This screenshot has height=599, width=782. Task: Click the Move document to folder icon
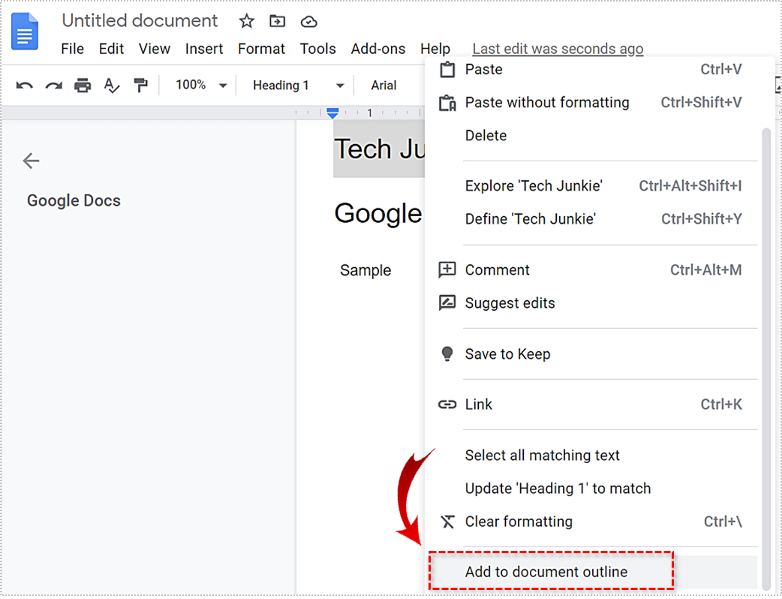click(x=277, y=21)
